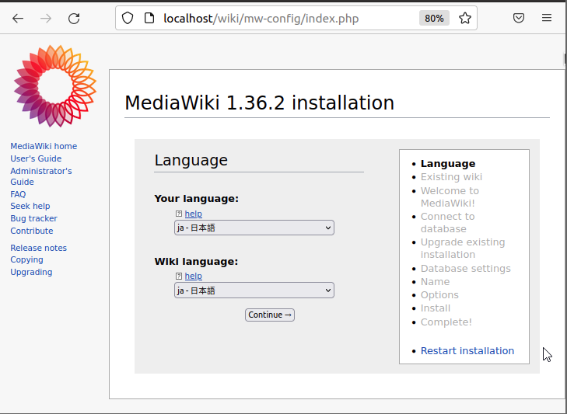Click the Existing wiki step text
This screenshot has height=414, width=567.
point(451,177)
